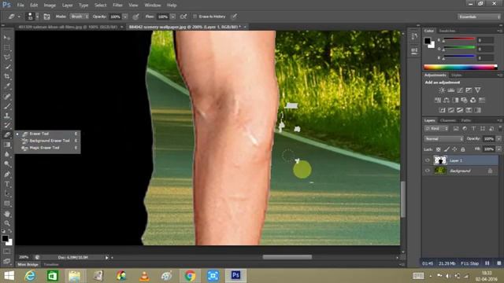
Task: Click the zoom percentage field at bottom
Action: coord(24,257)
